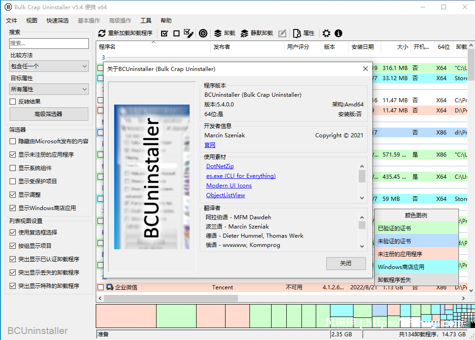The image size is (475, 340).
Task: Uncheck 显示未注册的应用程序
Action: point(13,155)
